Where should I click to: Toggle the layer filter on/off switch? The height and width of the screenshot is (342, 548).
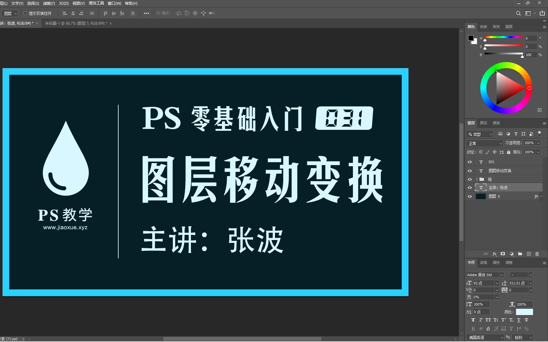(x=539, y=133)
